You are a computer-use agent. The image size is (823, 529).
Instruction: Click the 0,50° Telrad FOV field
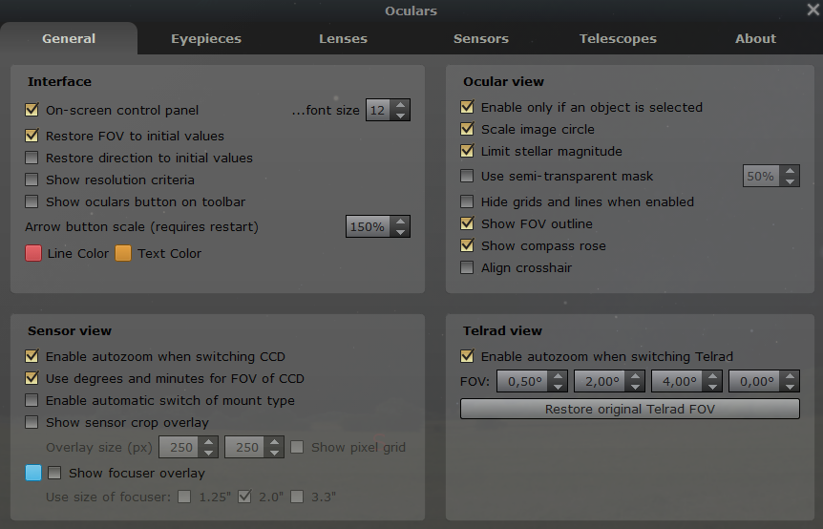(x=522, y=382)
